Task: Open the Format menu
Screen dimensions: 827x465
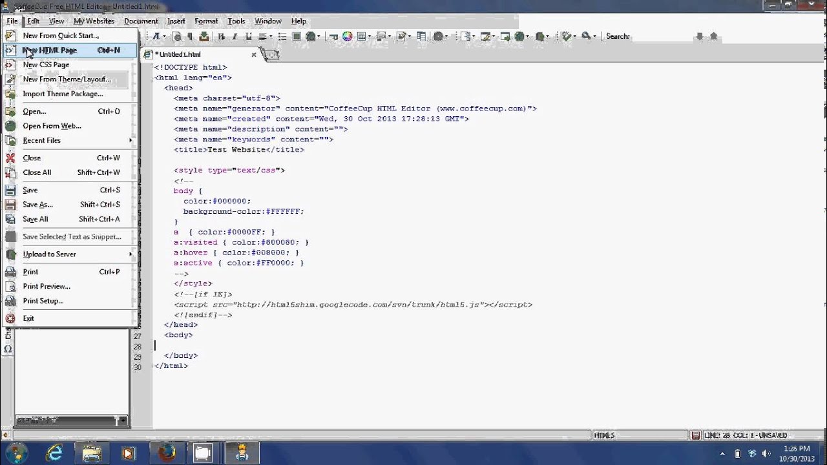Action: point(206,21)
